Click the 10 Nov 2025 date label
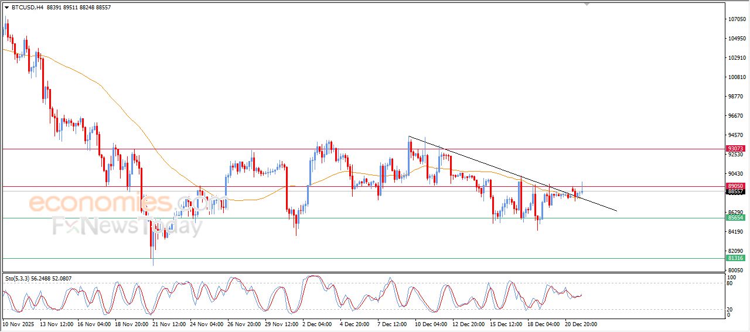This screenshot has height=332, width=750. 19,324
